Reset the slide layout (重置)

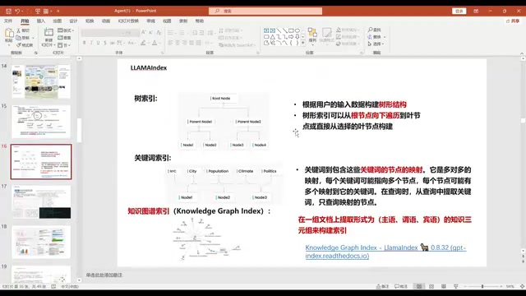coord(65,38)
